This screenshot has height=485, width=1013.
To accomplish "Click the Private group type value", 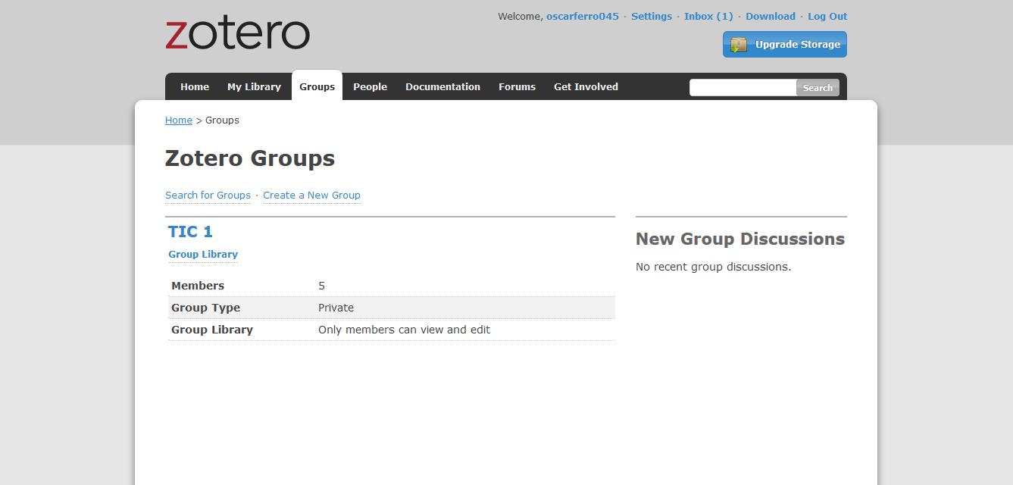I will tap(336, 308).
